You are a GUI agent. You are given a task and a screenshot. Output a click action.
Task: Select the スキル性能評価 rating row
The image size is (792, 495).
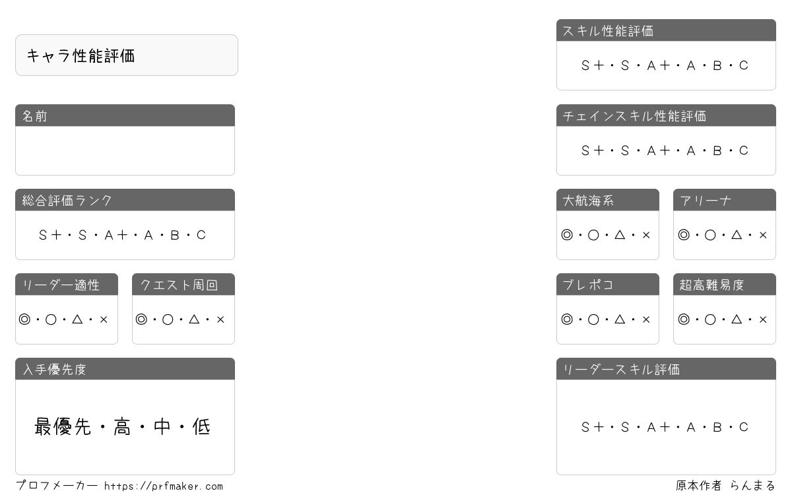[x=665, y=65]
